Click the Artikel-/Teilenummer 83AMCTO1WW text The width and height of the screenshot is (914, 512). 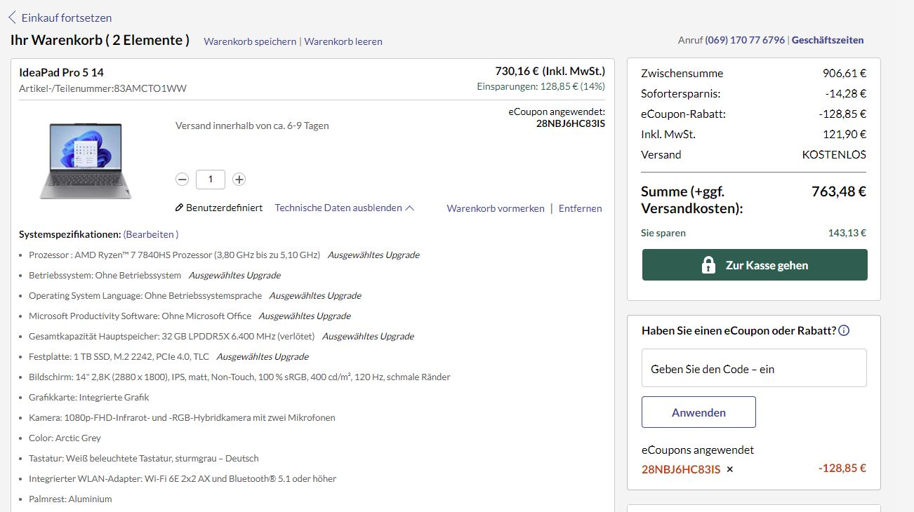(102, 88)
